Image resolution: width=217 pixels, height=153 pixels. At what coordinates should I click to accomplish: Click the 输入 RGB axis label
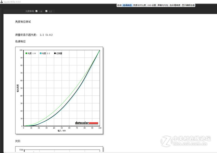62,131
